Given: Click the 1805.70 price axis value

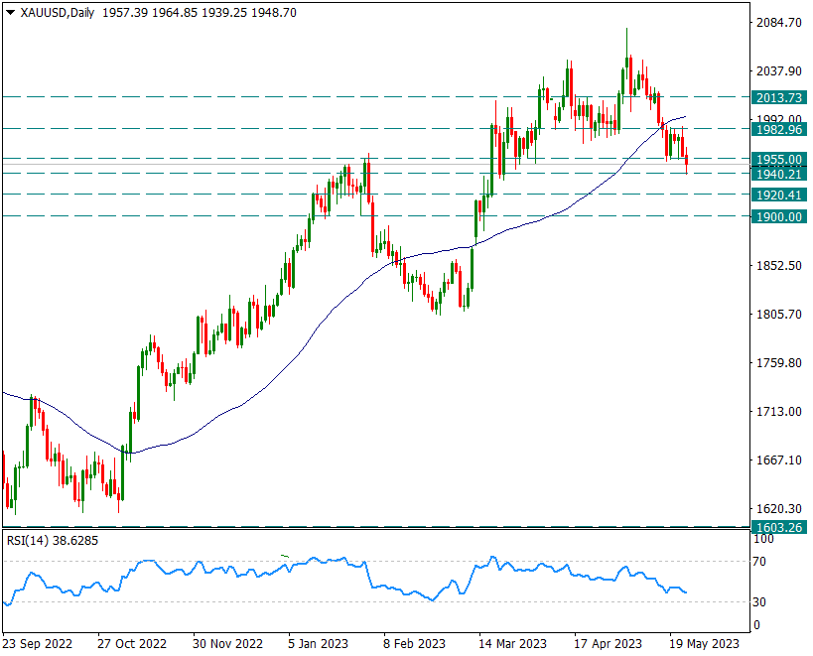Looking at the screenshot, I should click(x=779, y=314).
